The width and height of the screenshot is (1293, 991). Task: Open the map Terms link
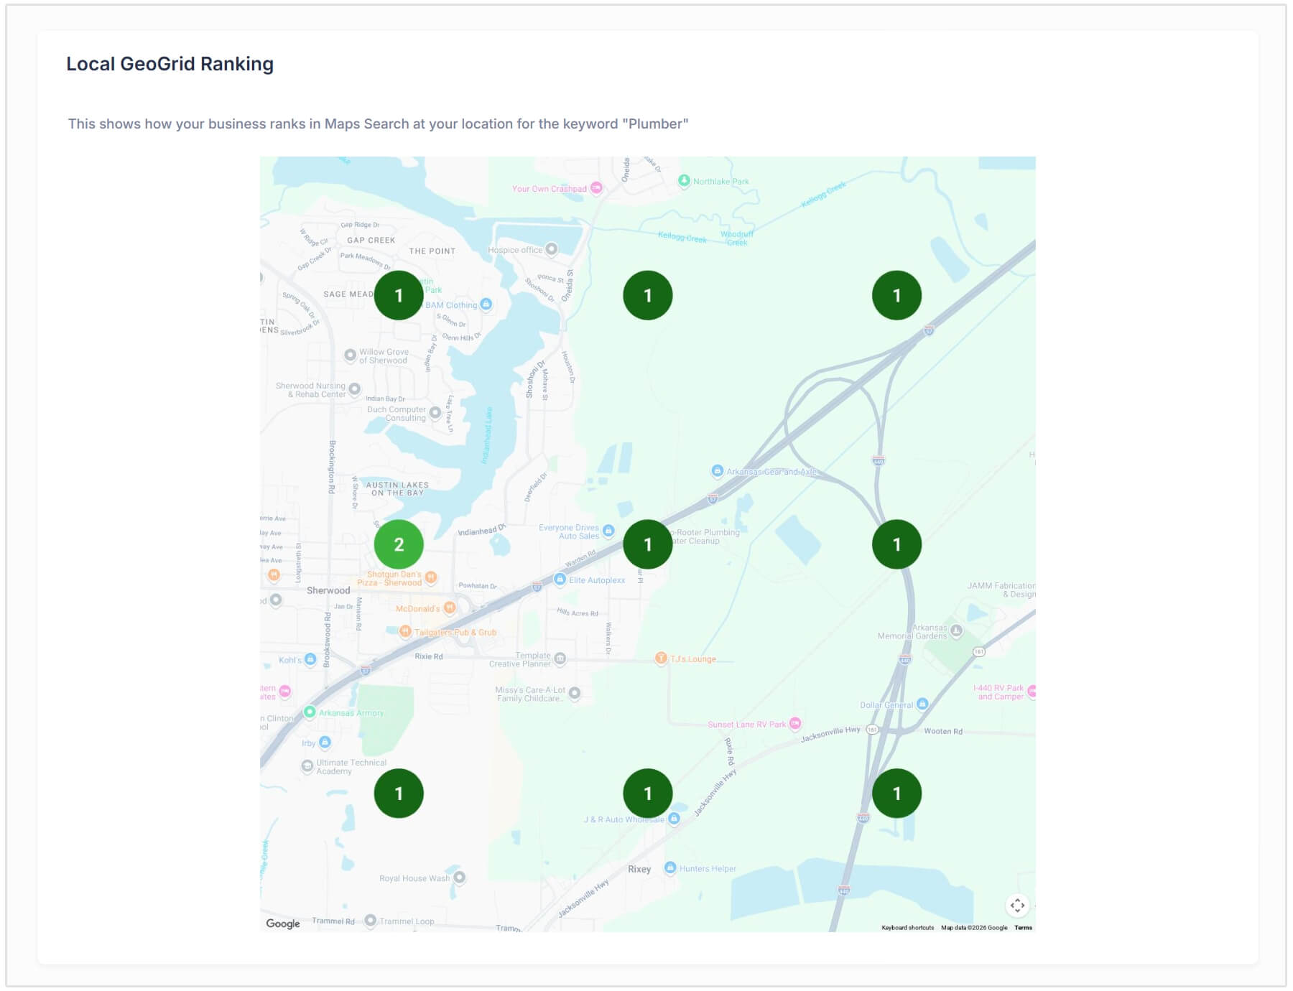click(x=1023, y=928)
